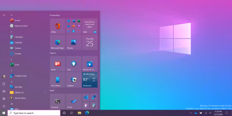Click the volume speaker tray icon

(x=210, y=113)
